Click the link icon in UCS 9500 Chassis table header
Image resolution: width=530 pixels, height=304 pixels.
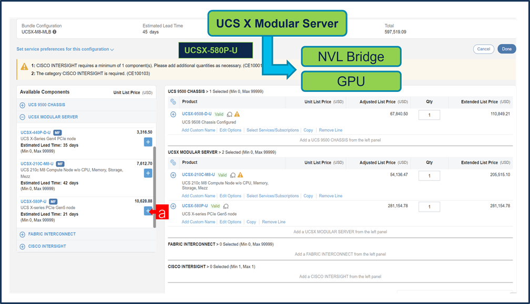click(173, 101)
